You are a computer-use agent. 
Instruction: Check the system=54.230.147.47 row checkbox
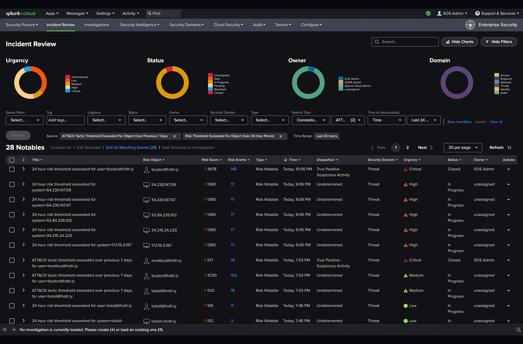pyautogui.click(x=12, y=200)
